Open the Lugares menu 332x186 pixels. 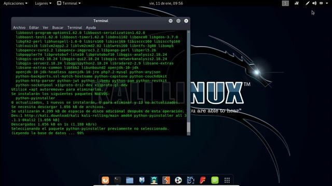(43, 4)
